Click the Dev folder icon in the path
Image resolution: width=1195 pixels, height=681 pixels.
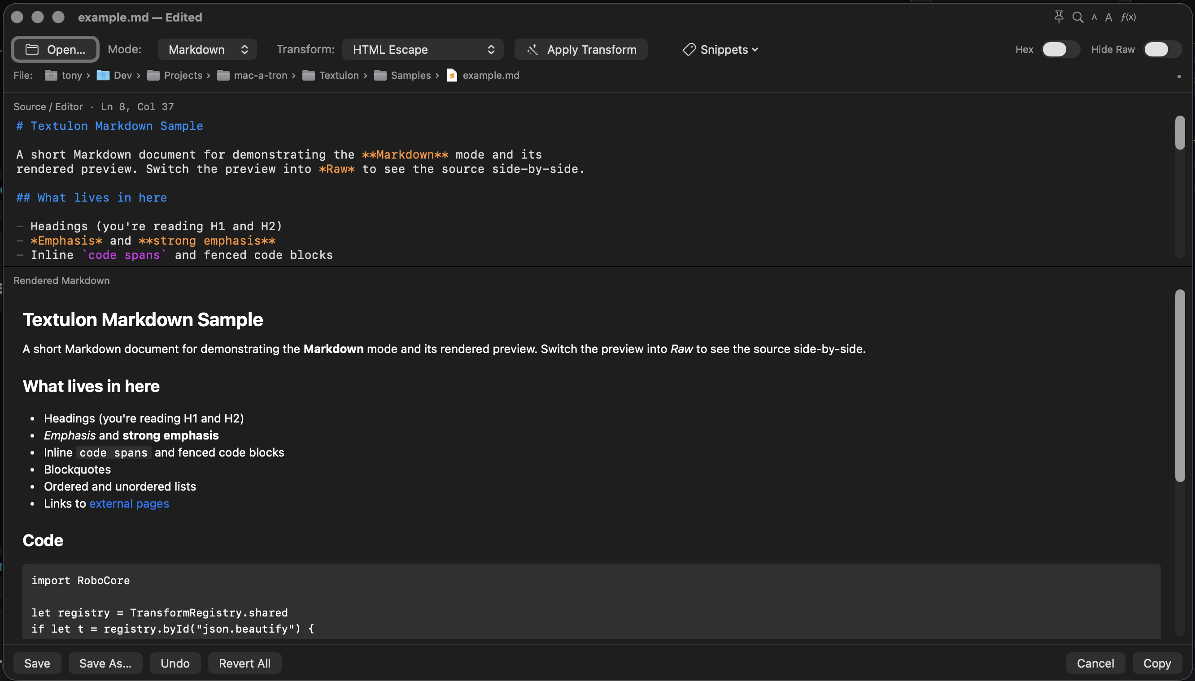[x=103, y=75]
